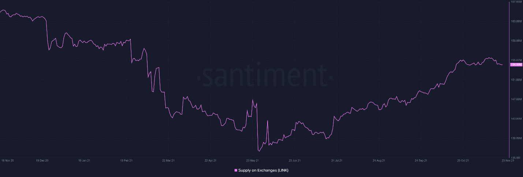This screenshot has height=177, width=523.
Task: Click the '19 Jan 21' date label
Action: pos(85,161)
